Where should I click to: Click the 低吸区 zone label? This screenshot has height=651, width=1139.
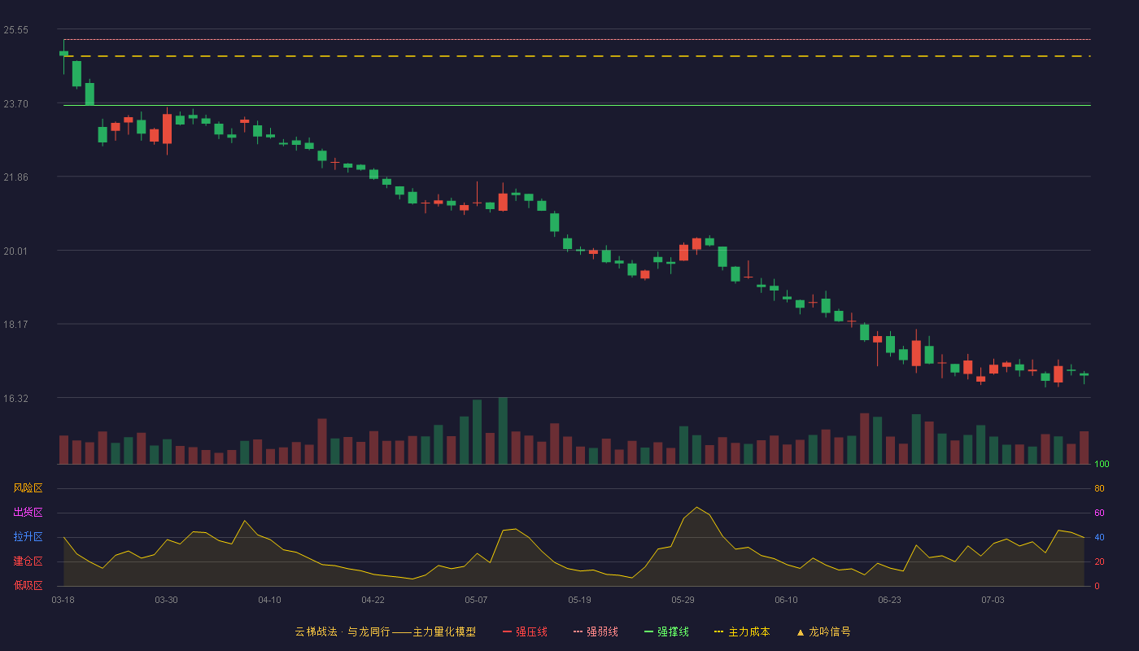coord(28,586)
